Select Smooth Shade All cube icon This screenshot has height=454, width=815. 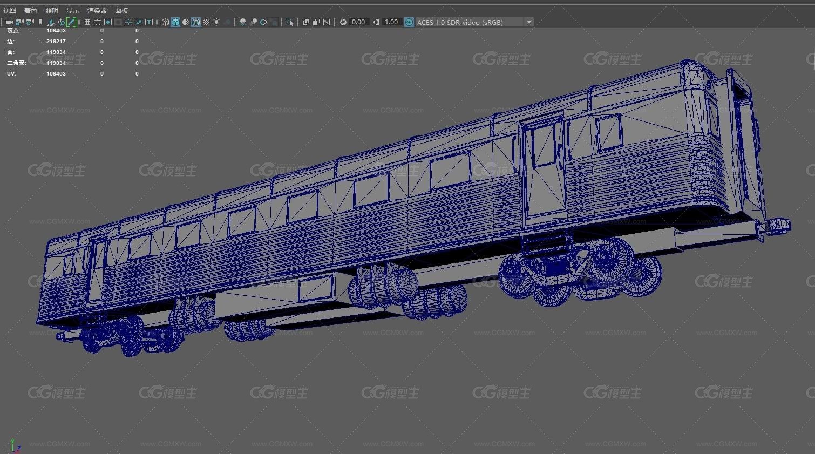[175, 22]
